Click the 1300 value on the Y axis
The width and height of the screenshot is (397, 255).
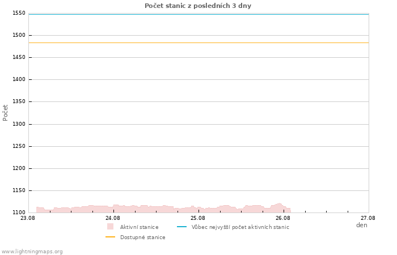tap(19, 124)
